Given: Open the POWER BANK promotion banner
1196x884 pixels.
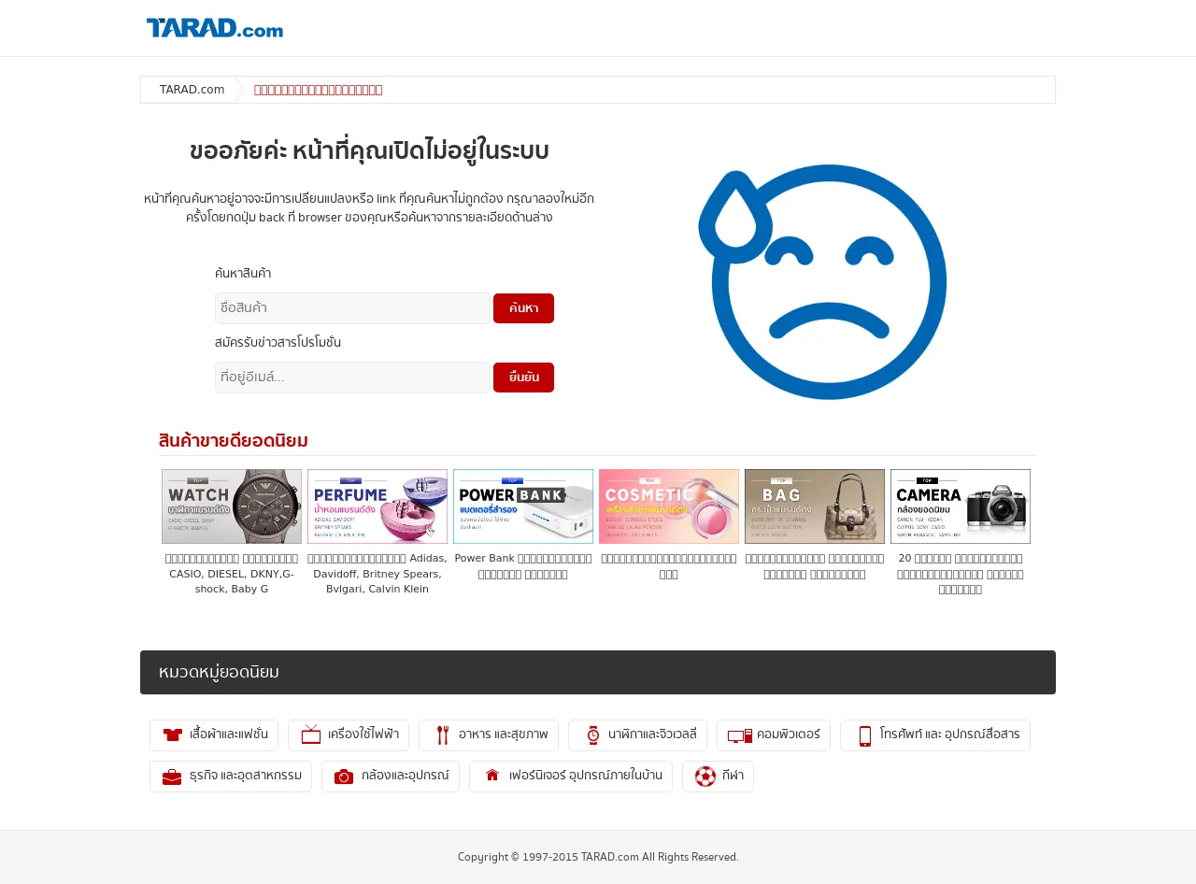Looking at the screenshot, I should (x=523, y=506).
